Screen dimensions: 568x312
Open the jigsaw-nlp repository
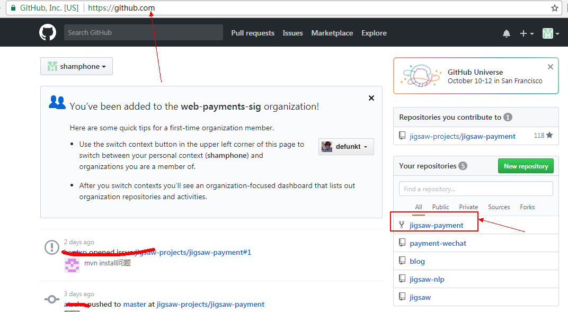click(x=427, y=280)
